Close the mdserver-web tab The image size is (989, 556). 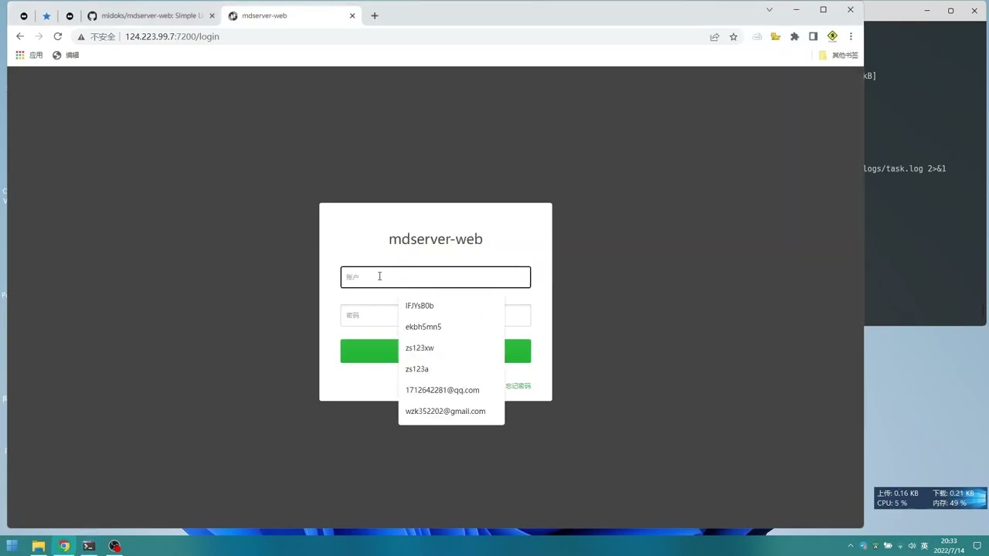tap(352, 15)
